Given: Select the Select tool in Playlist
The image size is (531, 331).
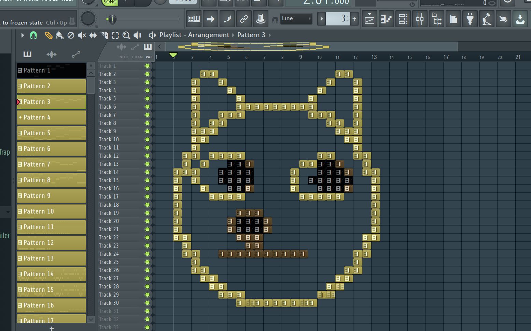Looking at the screenshot, I should click(115, 35).
